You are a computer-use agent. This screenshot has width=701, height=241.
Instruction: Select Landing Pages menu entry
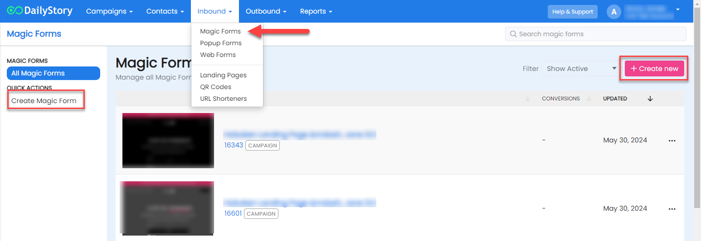(x=223, y=75)
